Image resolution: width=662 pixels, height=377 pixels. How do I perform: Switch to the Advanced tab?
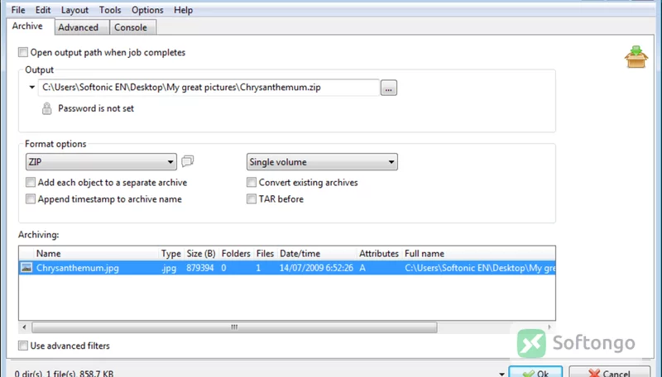(x=78, y=27)
